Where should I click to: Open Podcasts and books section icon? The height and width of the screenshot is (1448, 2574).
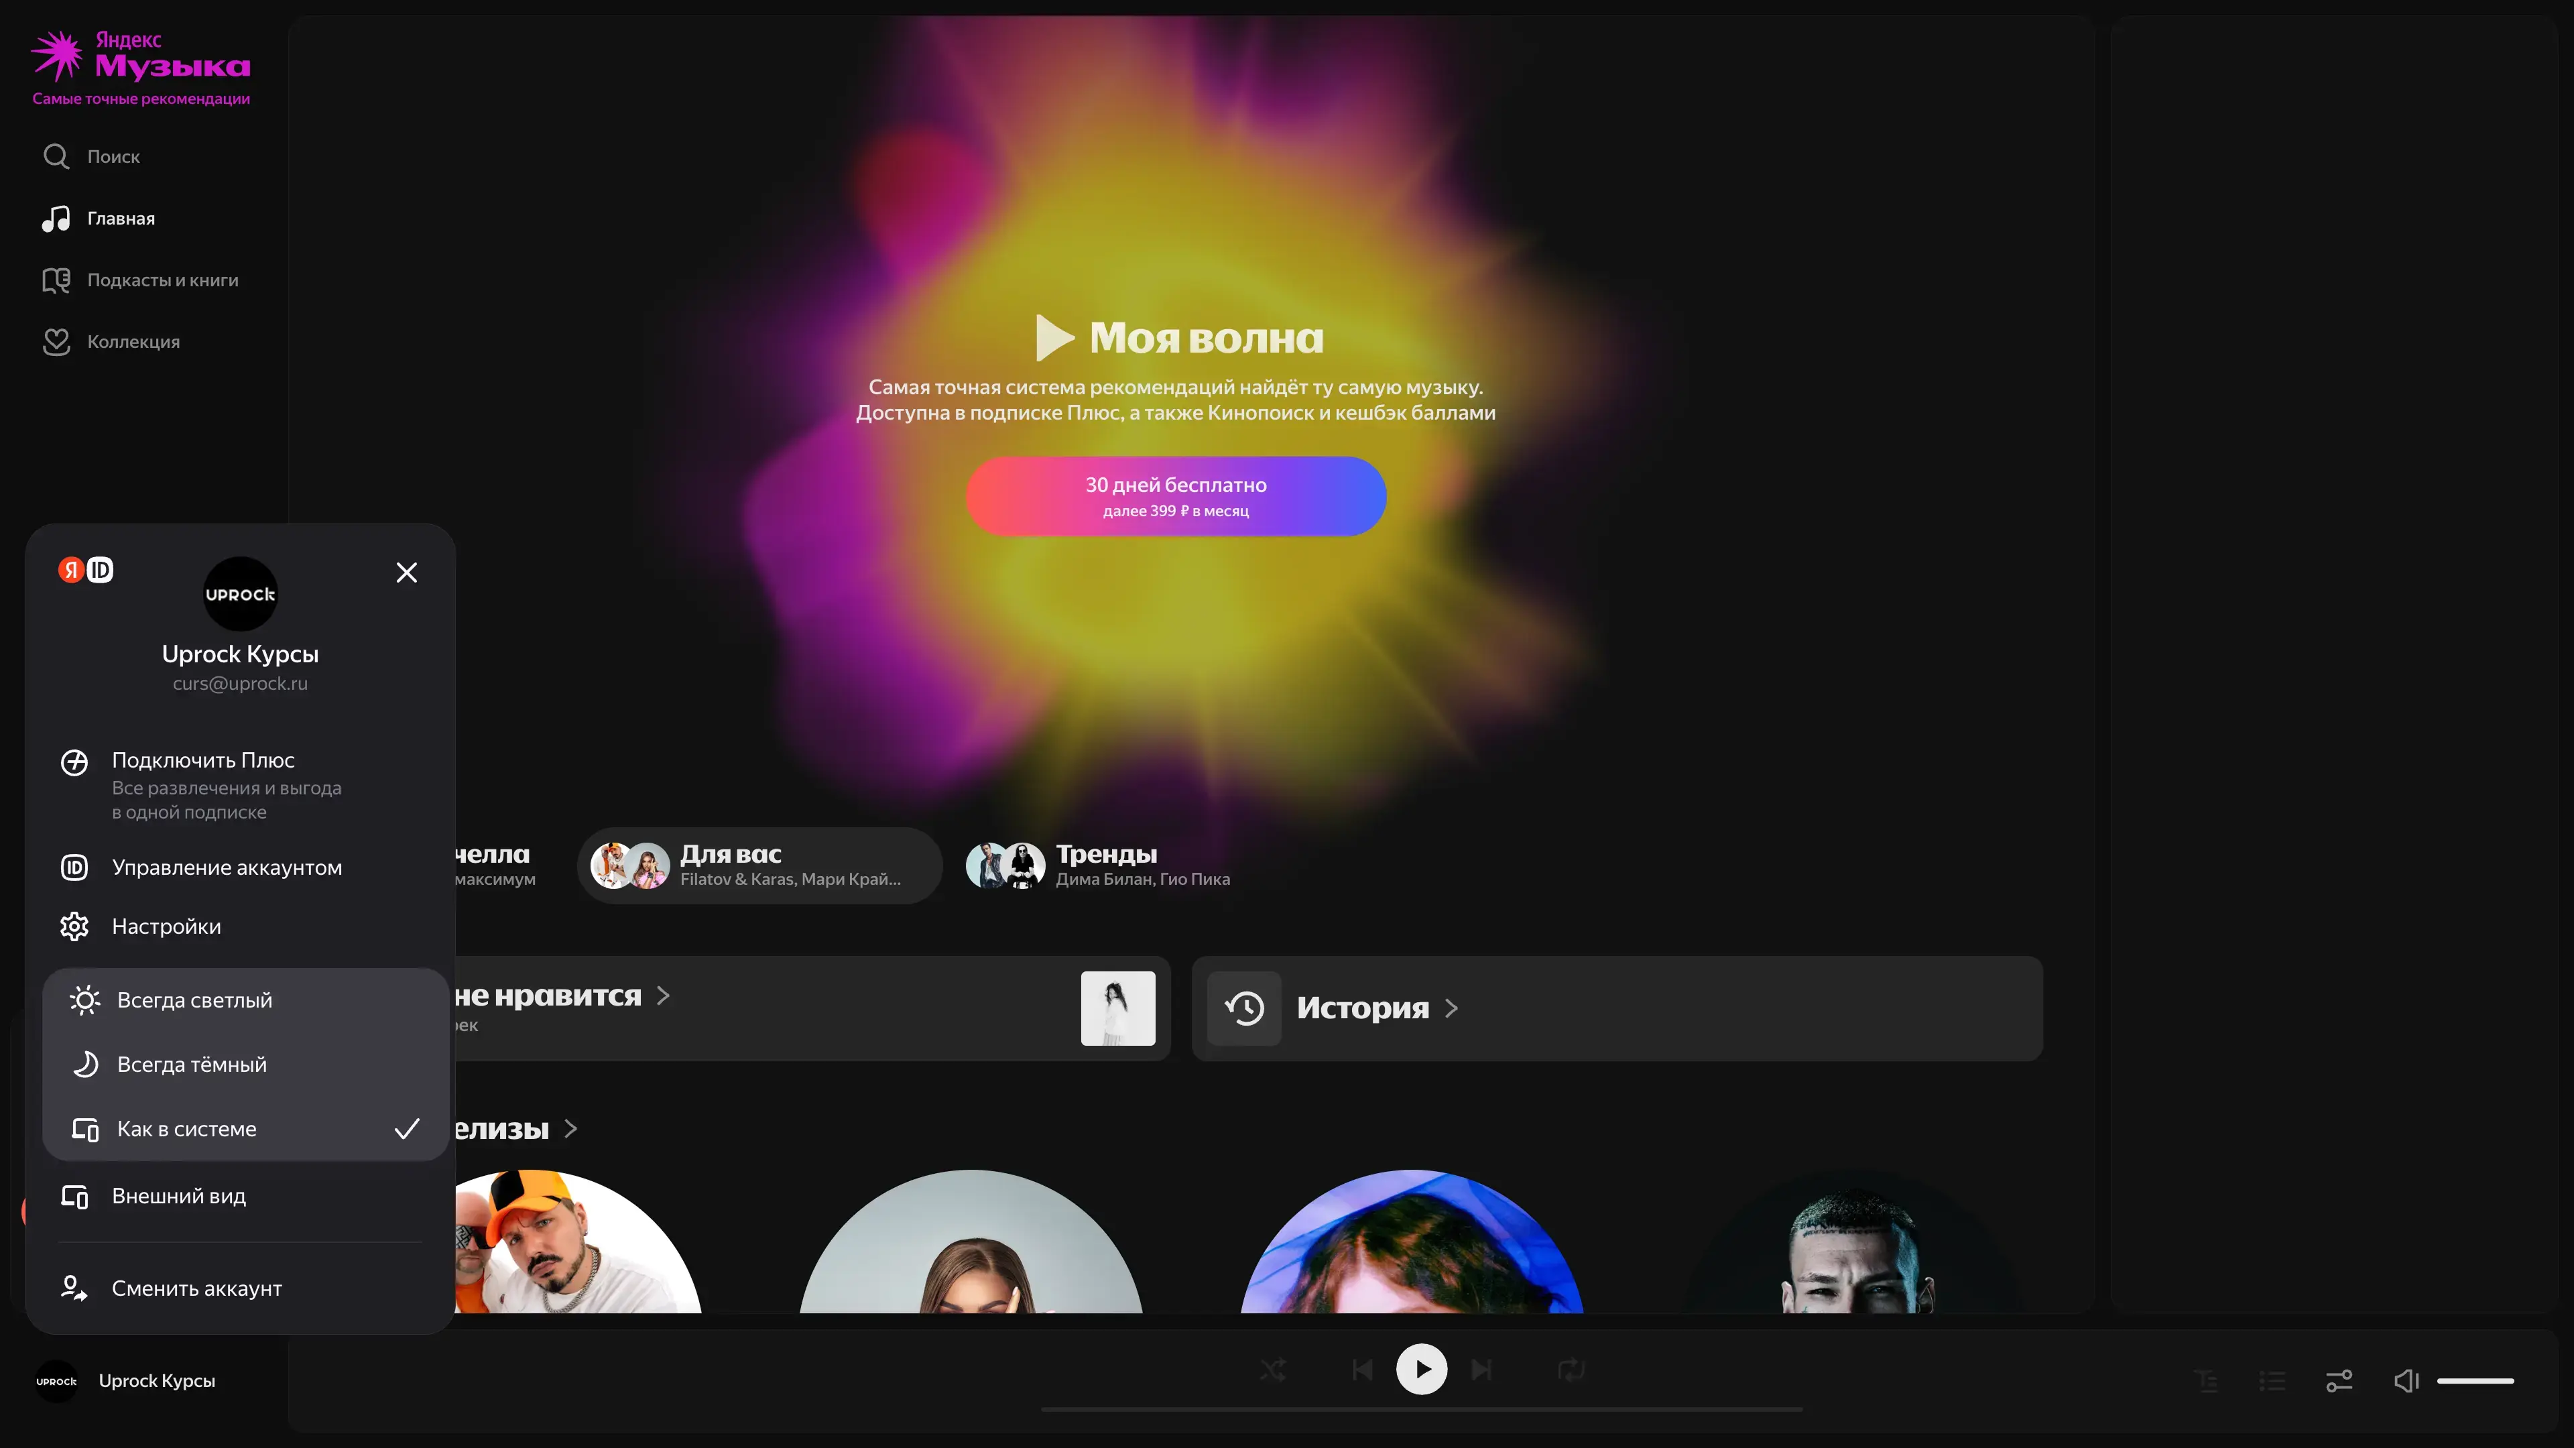click(56, 281)
